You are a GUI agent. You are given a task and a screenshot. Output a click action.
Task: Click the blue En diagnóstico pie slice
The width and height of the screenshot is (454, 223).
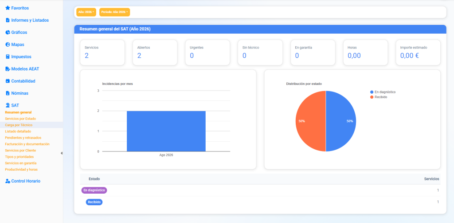pos(341,121)
